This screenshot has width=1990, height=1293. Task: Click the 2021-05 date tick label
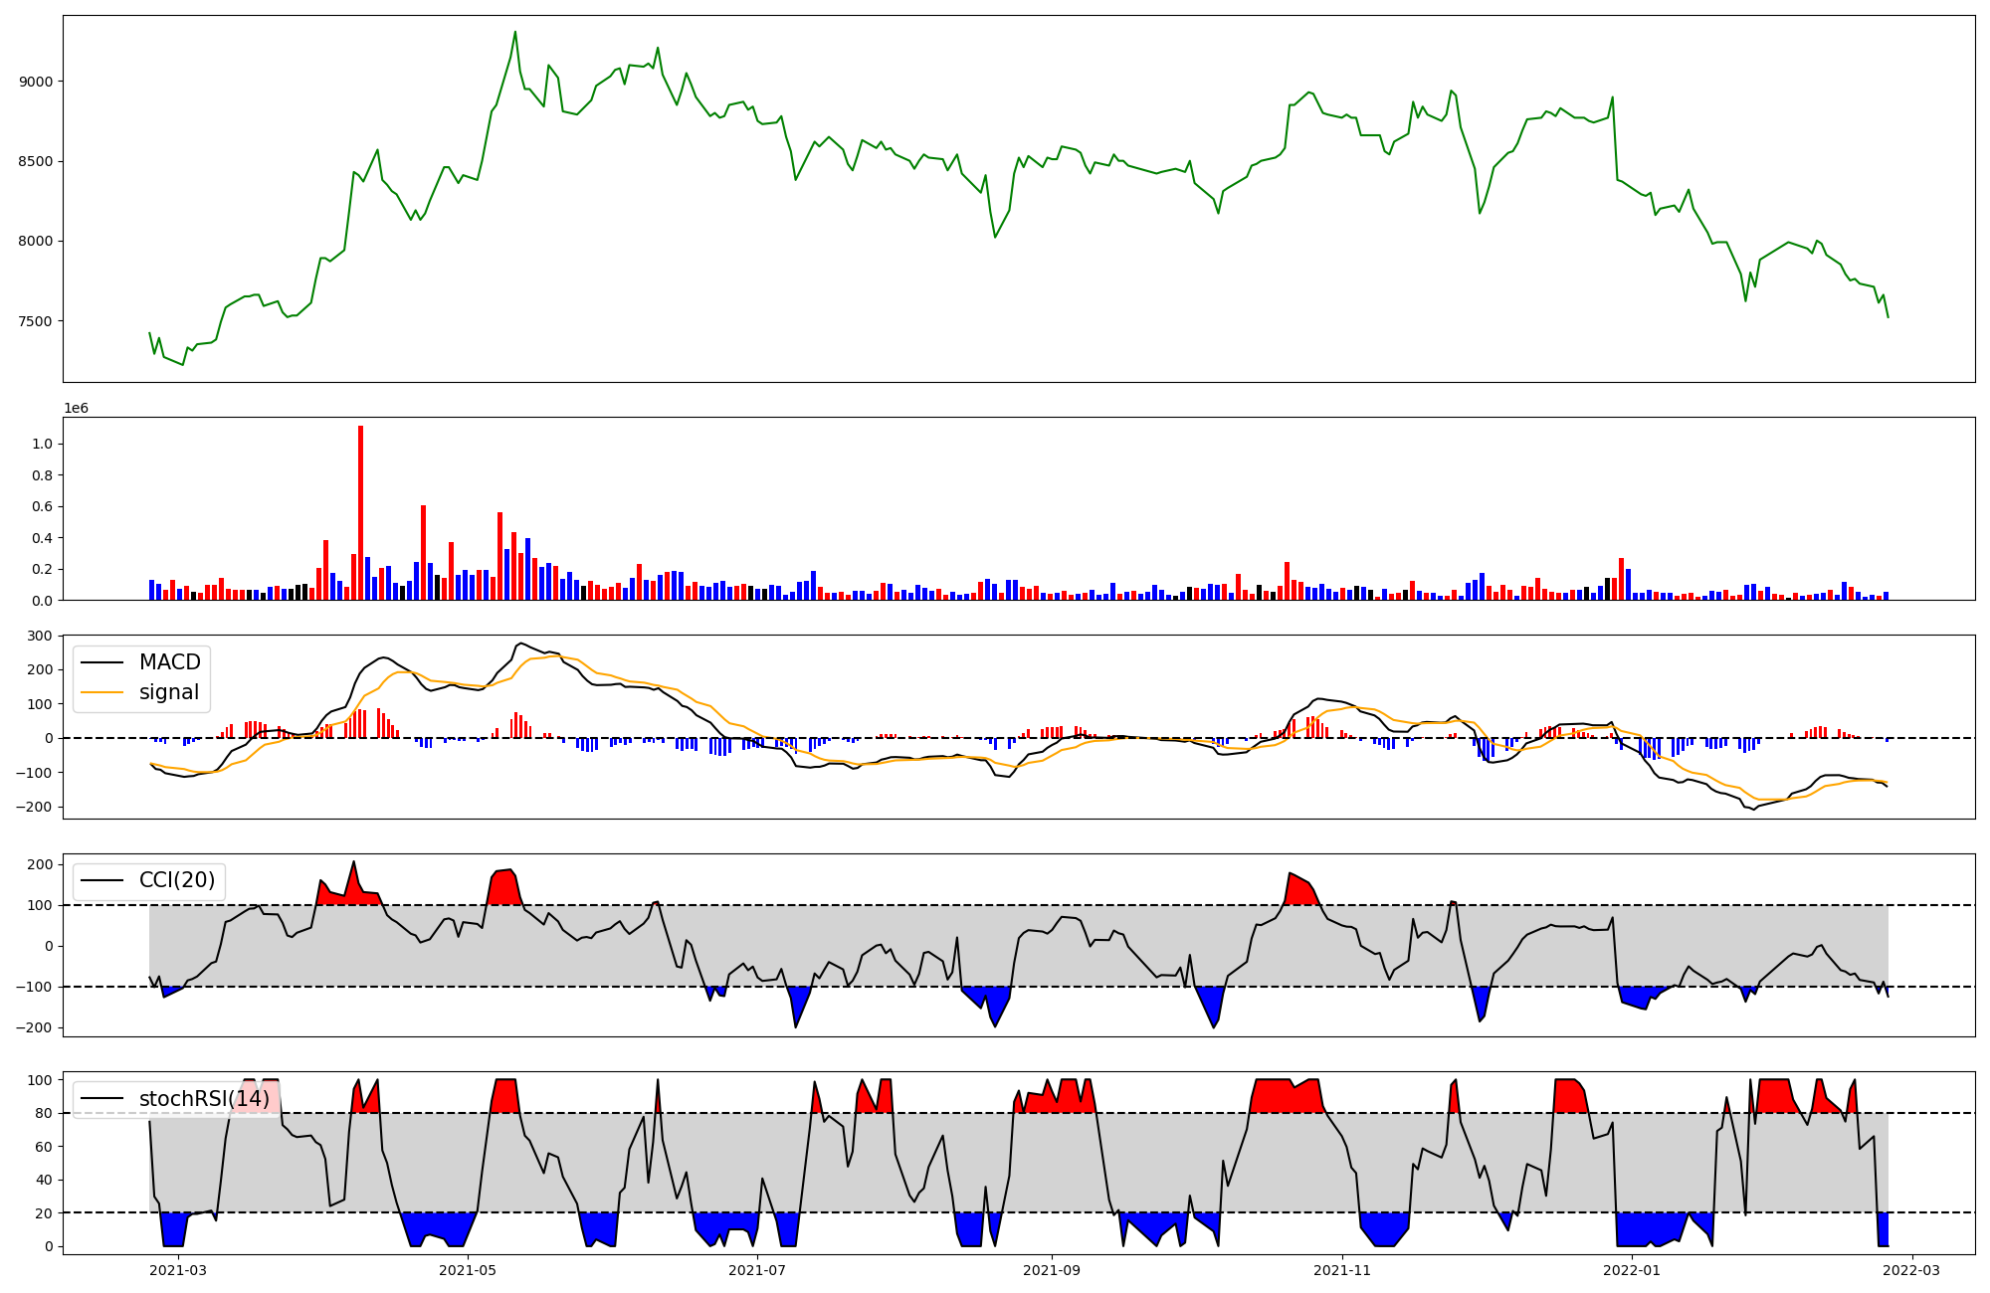pos(467,1269)
